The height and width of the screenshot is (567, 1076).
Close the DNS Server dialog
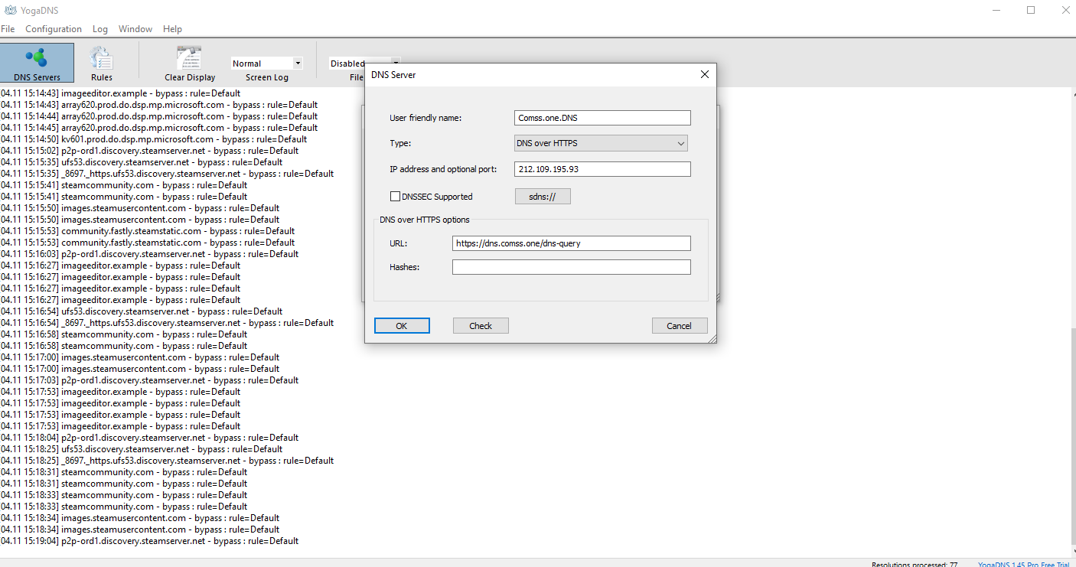click(x=705, y=74)
